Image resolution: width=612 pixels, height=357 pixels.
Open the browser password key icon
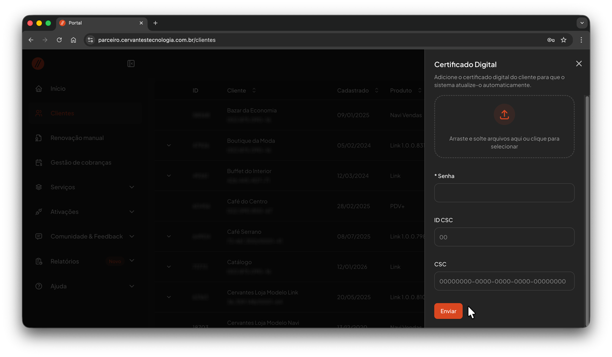pyautogui.click(x=551, y=40)
